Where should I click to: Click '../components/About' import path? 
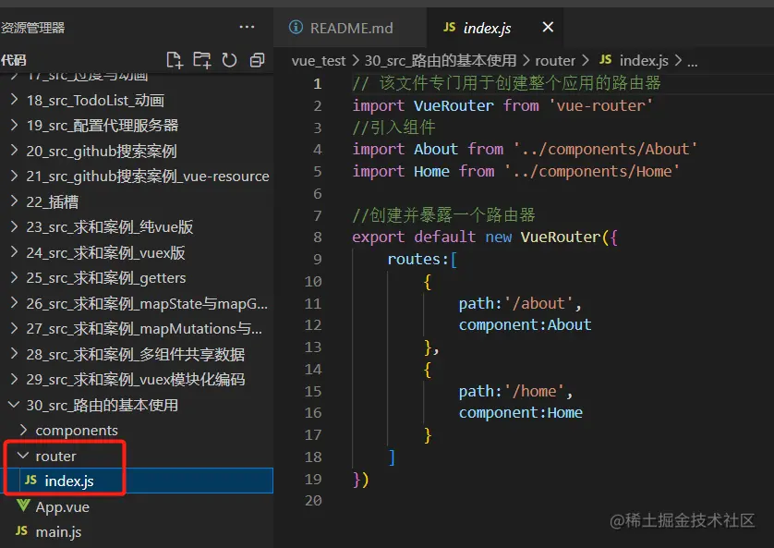pyautogui.click(x=605, y=149)
